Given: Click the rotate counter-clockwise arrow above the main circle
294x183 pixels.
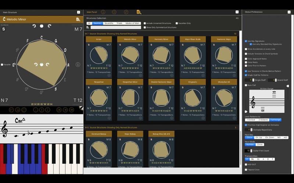Looking at the screenshot, I should (35, 26).
